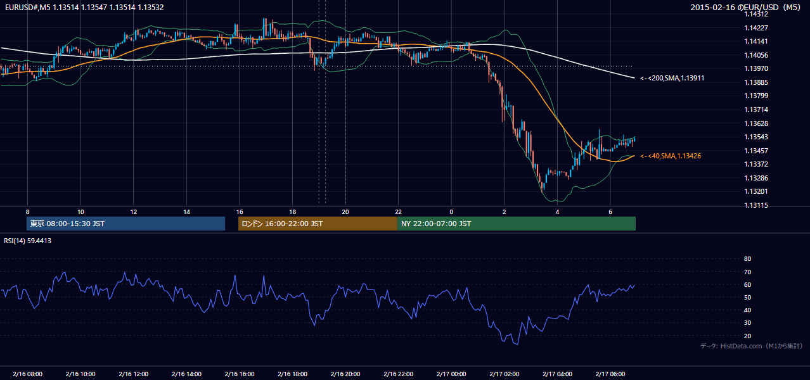Click RSI scale level 70
This screenshot has width=810, height=380.
tap(747, 272)
